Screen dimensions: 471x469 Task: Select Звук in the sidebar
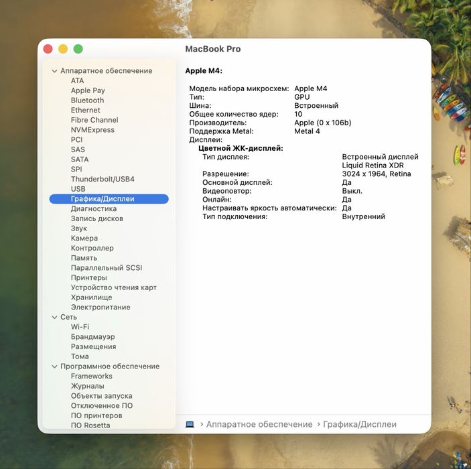(x=78, y=228)
